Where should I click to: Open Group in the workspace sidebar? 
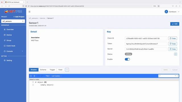click(9, 40)
